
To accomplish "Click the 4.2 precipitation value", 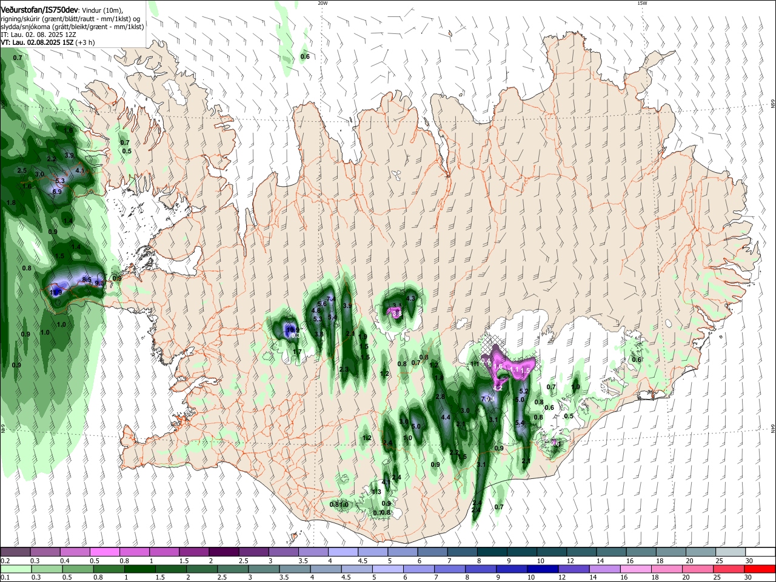I will [498, 387].
